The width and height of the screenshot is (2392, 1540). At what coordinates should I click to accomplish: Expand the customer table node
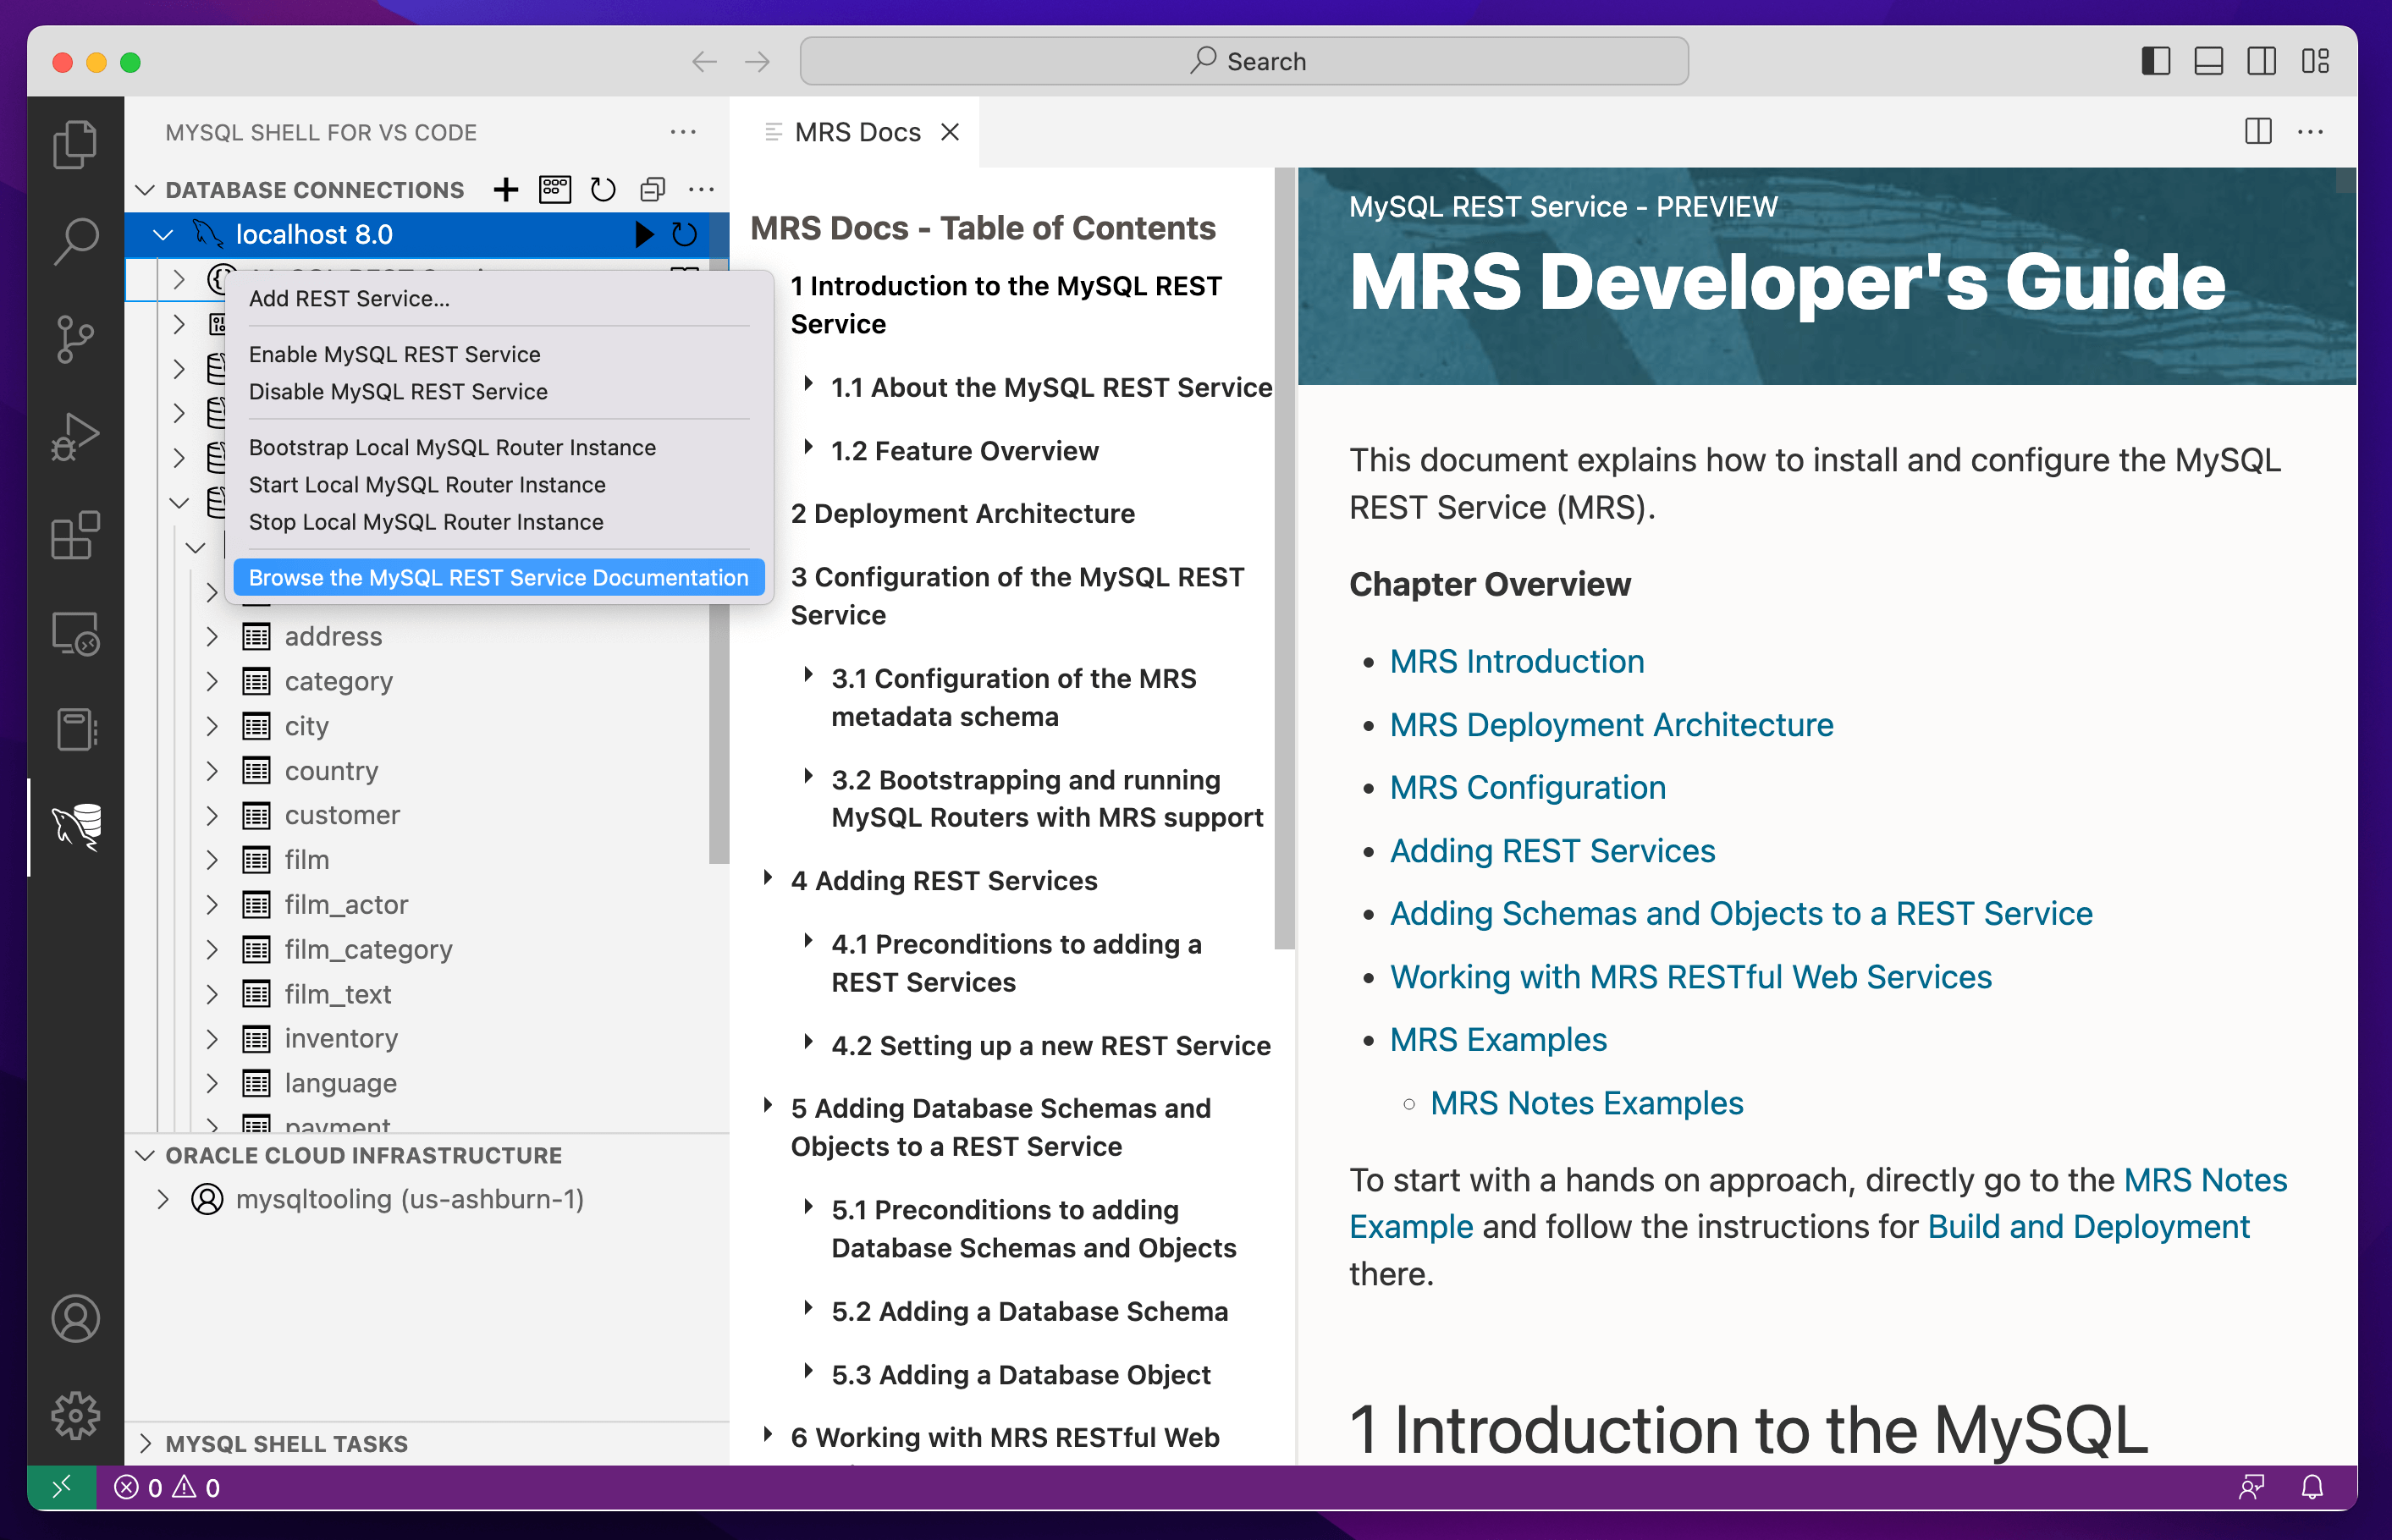coord(212,814)
